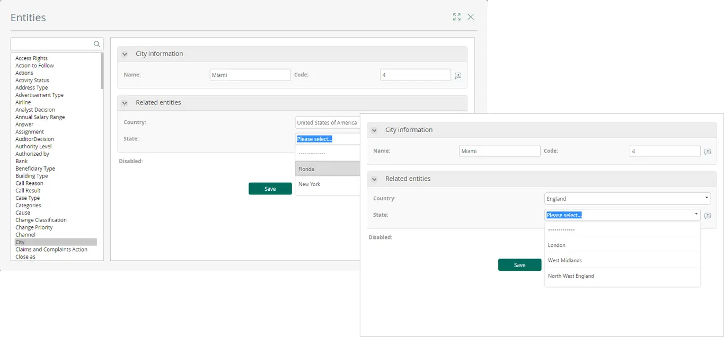The image size is (724, 337).
Task: Select Airline in the entity list
Action: (x=23, y=102)
